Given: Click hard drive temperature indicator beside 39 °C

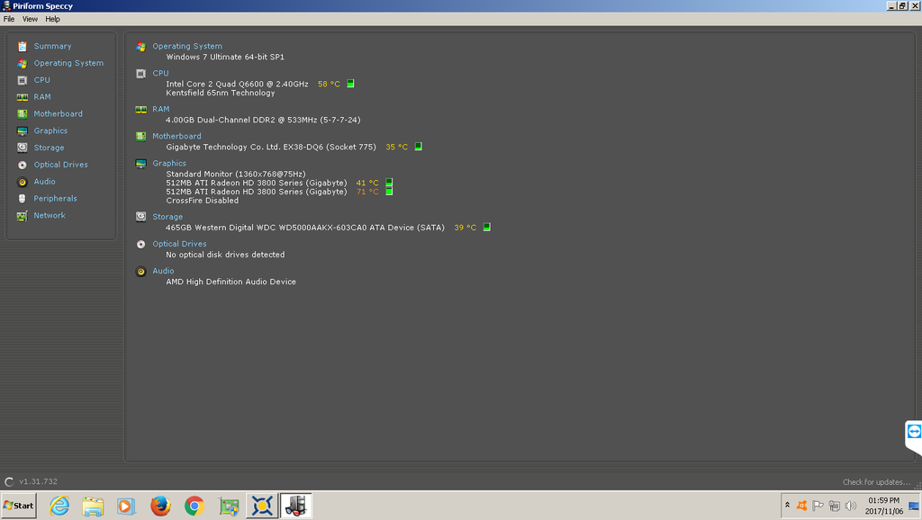Looking at the screenshot, I should (x=486, y=227).
